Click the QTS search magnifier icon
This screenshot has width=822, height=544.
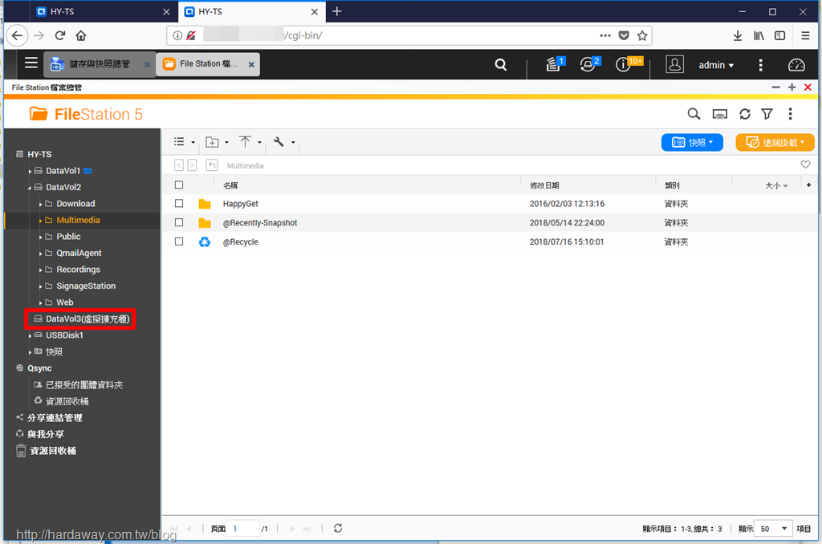(501, 64)
